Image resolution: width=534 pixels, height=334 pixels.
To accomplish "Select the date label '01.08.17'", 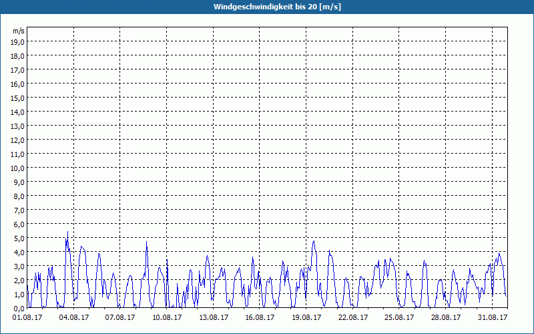I will pos(27,318).
